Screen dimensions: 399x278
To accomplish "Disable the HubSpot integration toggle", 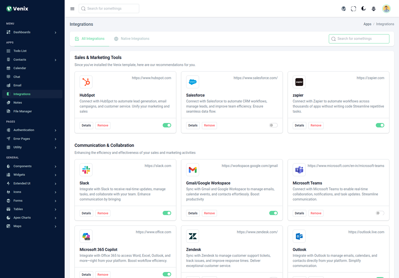I will [x=167, y=125].
